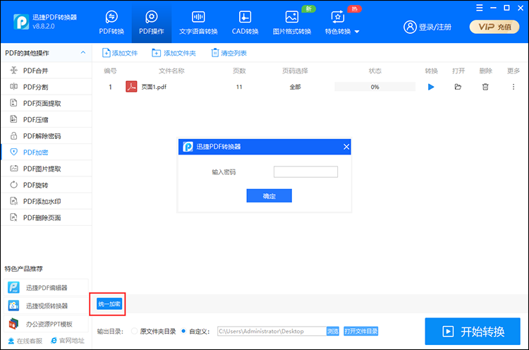This screenshot has width=529, height=350.
Task: Select PDF加密 in sidebar
Action: (x=47, y=152)
